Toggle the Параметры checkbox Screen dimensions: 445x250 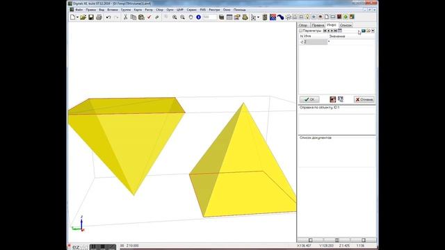click(x=300, y=31)
